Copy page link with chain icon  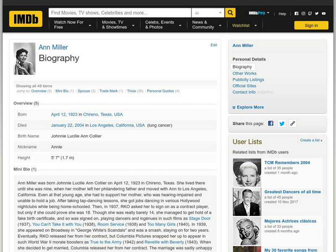tap(293, 123)
